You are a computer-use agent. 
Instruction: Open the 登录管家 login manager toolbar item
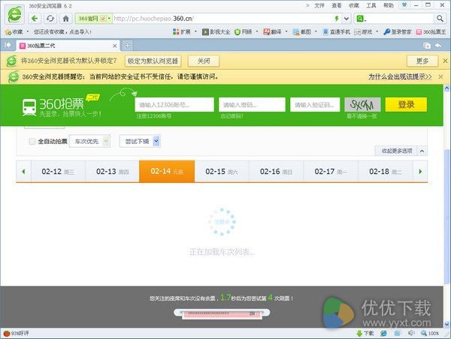(x=398, y=31)
